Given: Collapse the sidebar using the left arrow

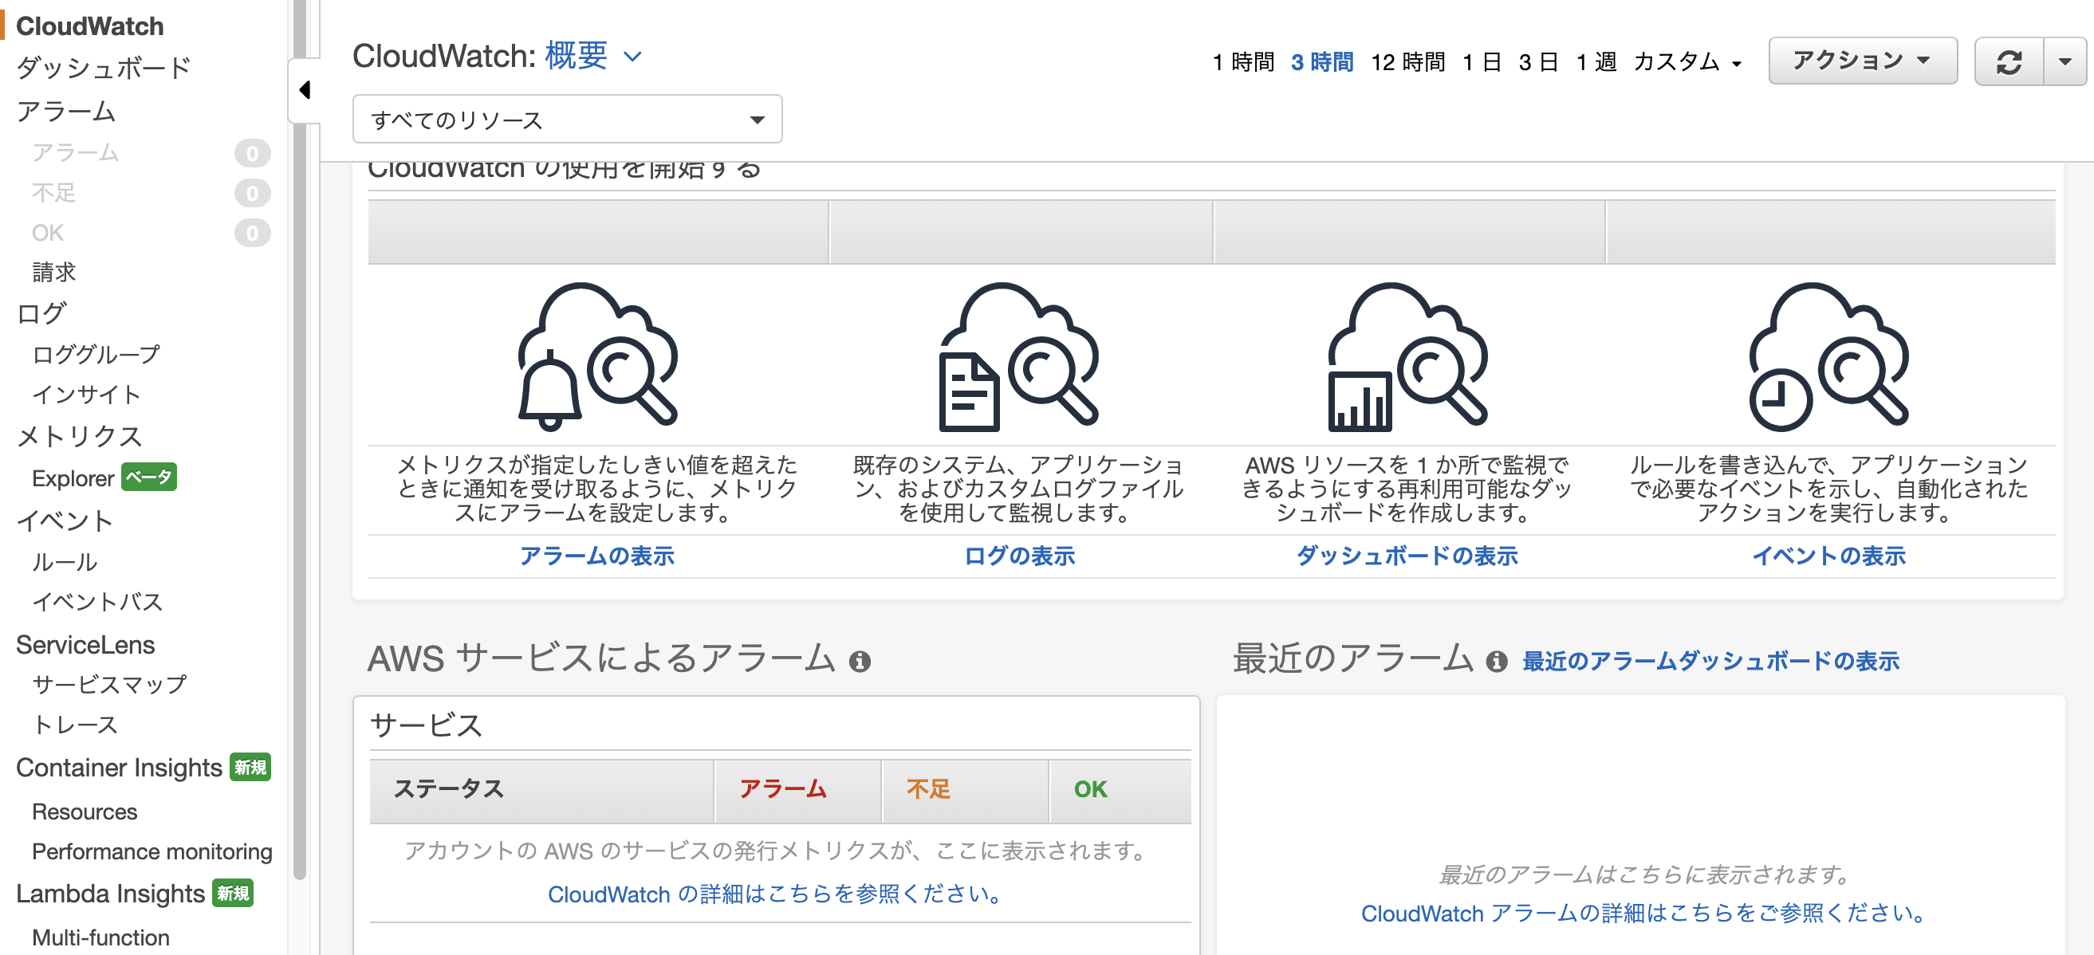Looking at the screenshot, I should tap(305, 90).
